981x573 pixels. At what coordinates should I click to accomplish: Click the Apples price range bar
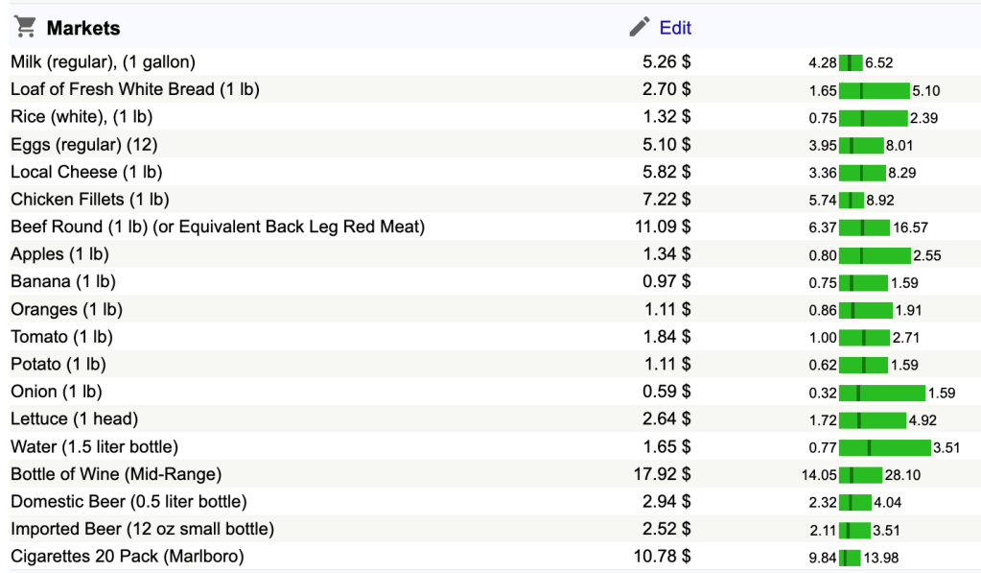[875, 255]
